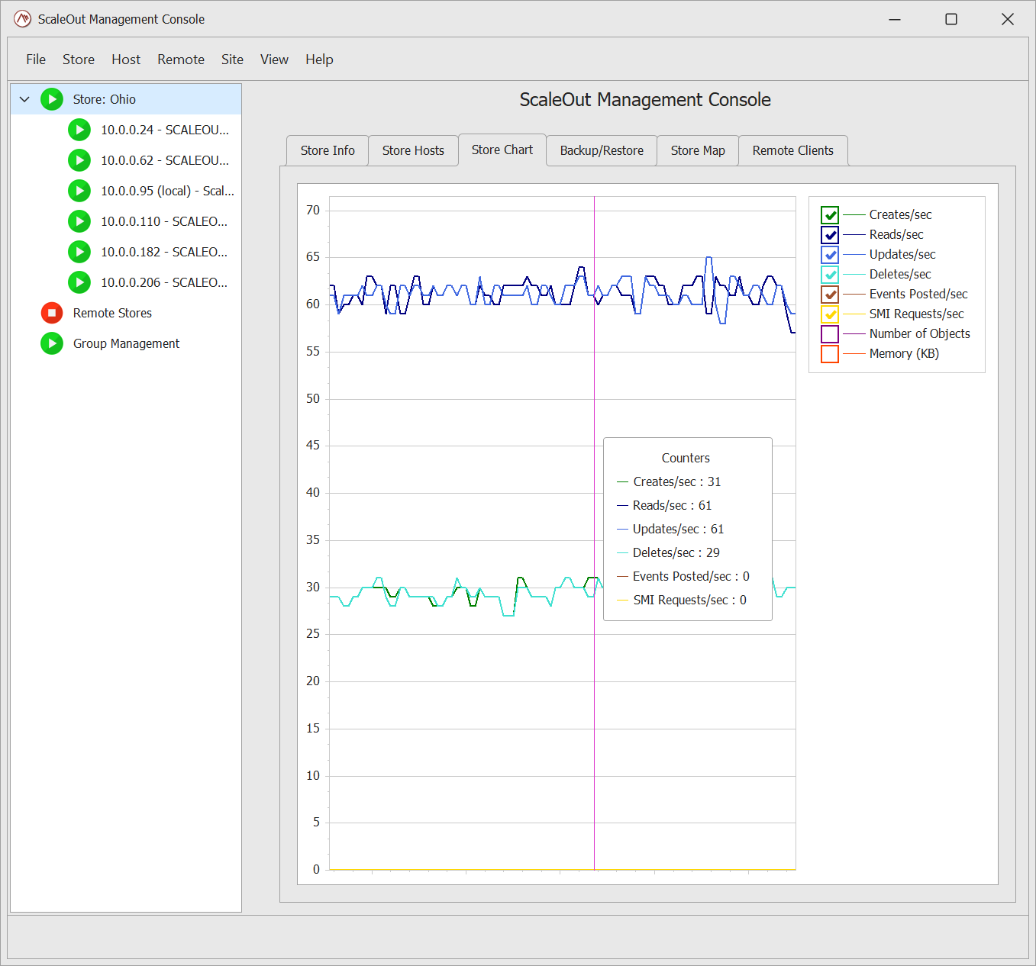Image resolution: width=1036 pixels, height=966 pixels.
Task: Open the Remote menu
Action: pyautogui.click(x=181, y=60)
